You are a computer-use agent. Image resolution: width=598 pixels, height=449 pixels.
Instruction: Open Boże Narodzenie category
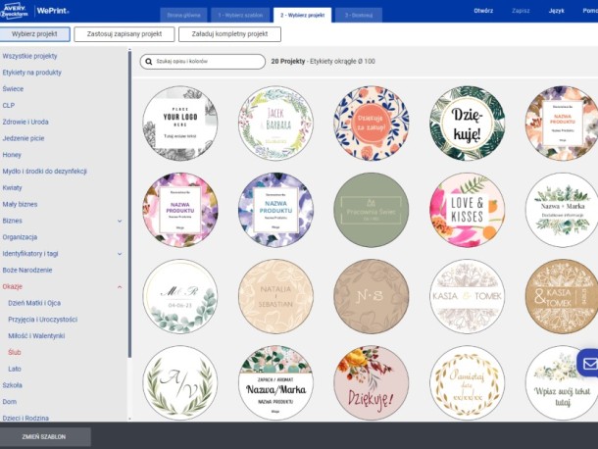click(27, 271)
